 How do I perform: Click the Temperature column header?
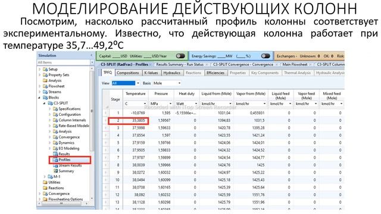pos(136,94)
